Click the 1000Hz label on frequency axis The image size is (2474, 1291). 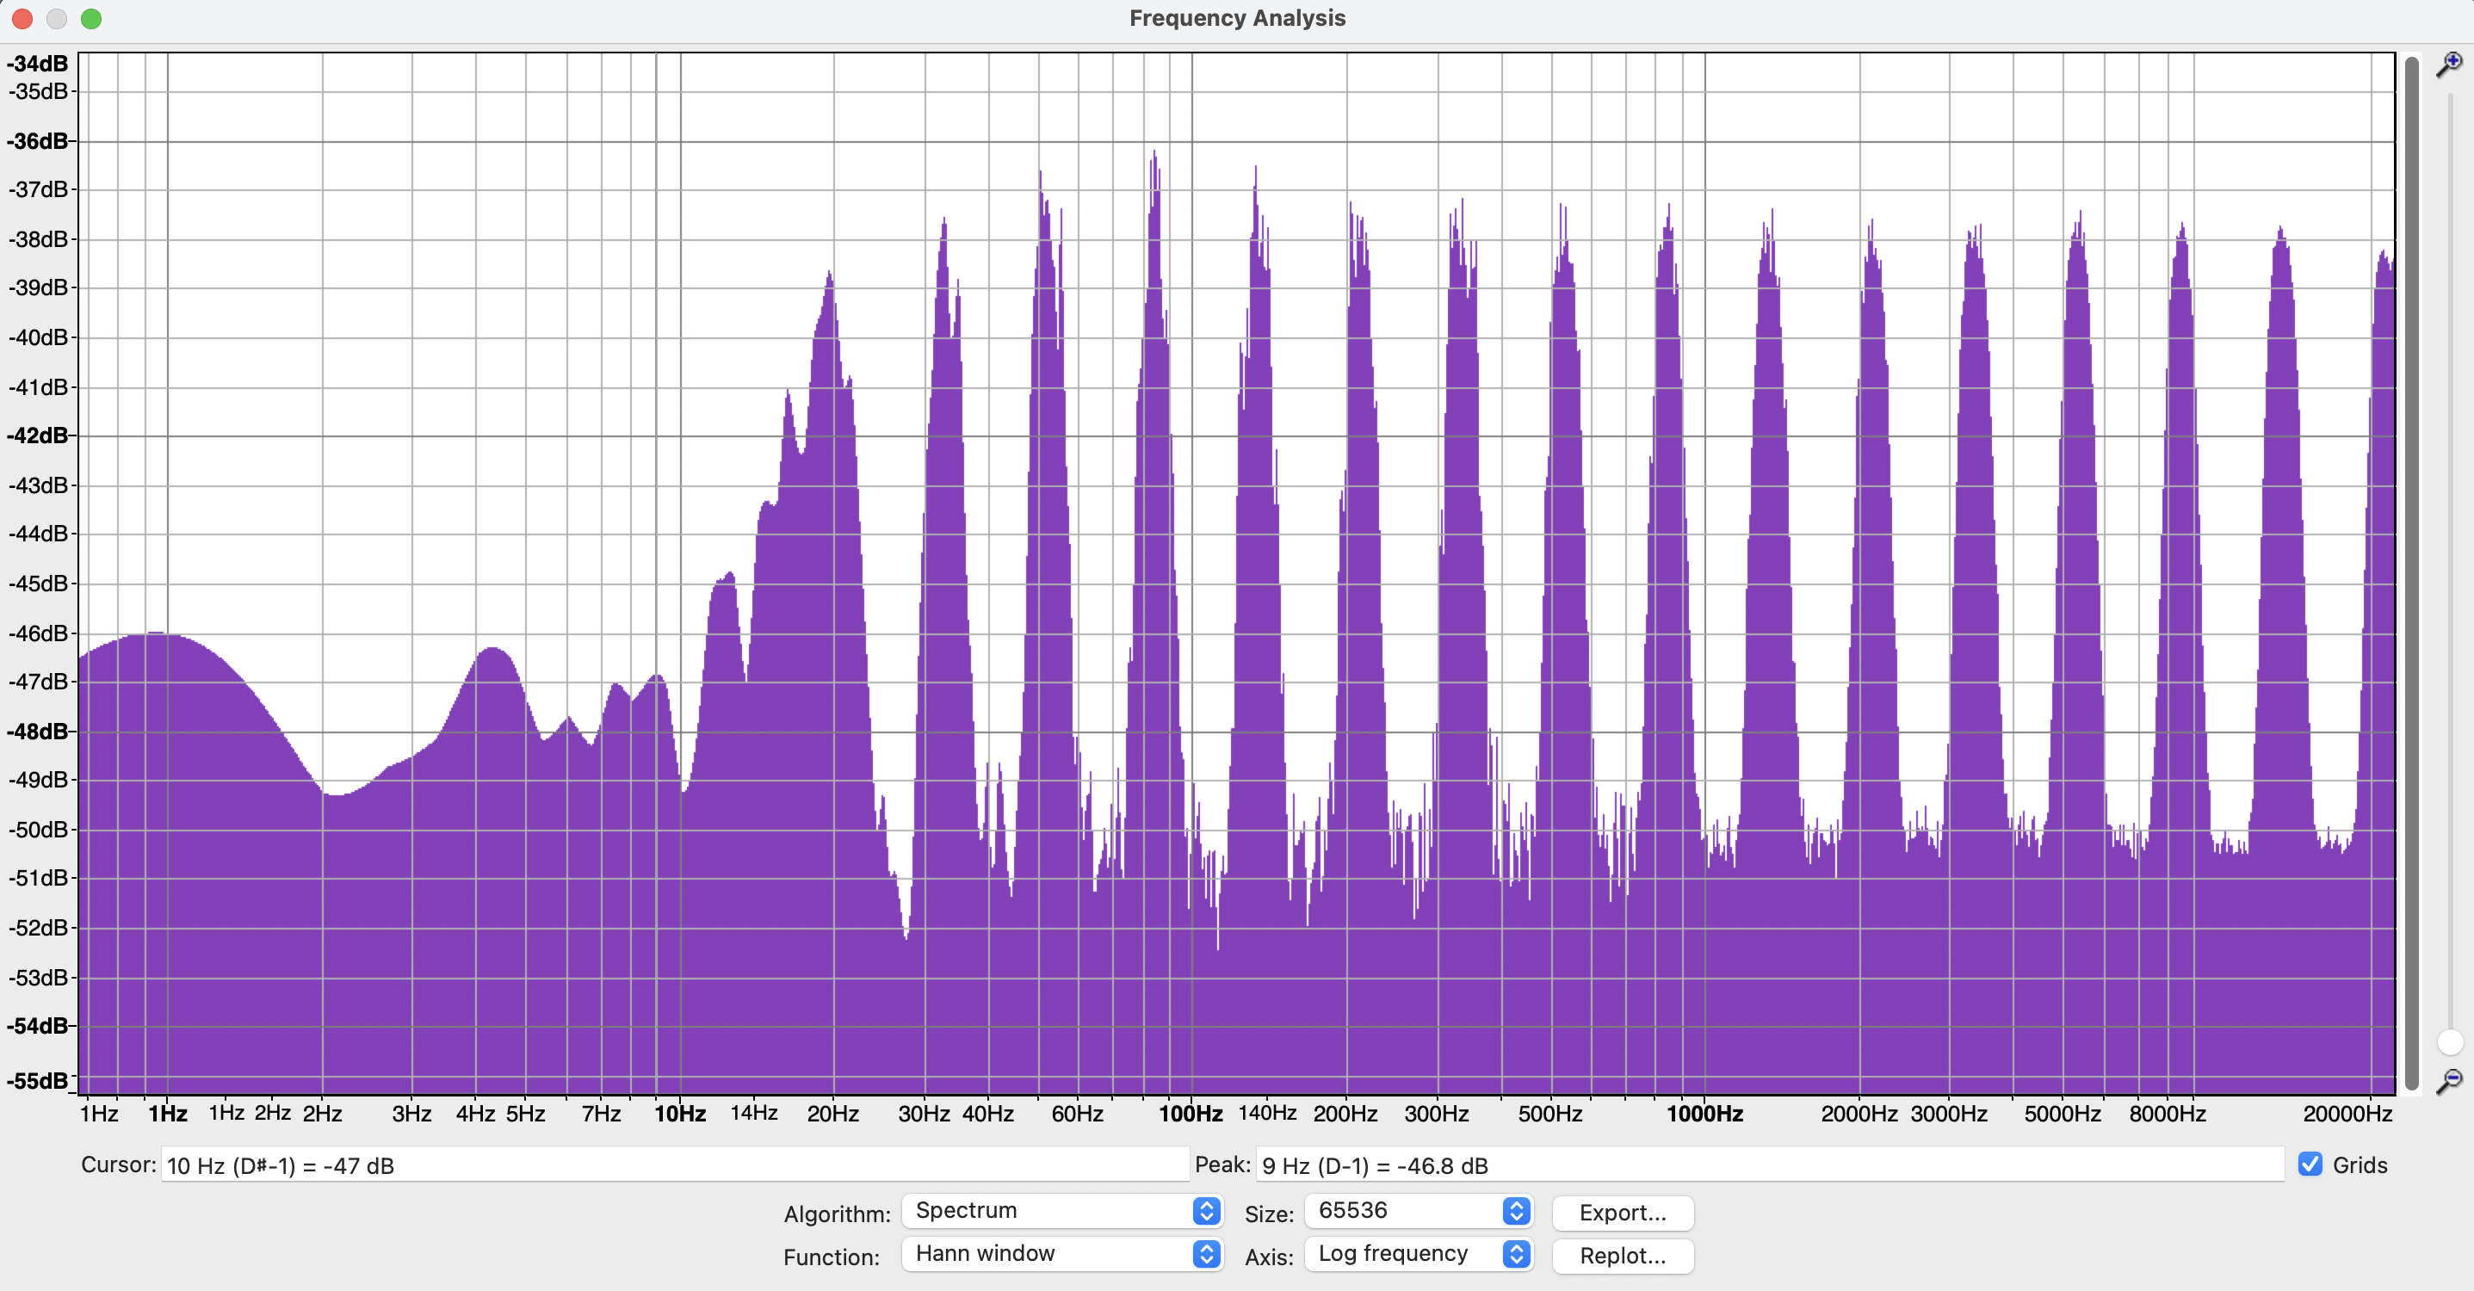coord(1704,1114)
